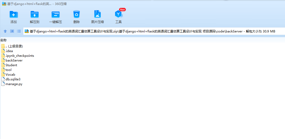Click the 一键解压 label text
The width and height of the screenshot is (285, 139).
coord(56,22)
